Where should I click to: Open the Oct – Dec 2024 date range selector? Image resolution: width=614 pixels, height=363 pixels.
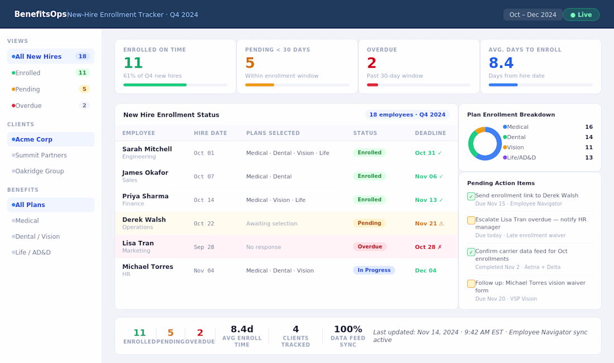pyautogui.click(x=533, y=14)
